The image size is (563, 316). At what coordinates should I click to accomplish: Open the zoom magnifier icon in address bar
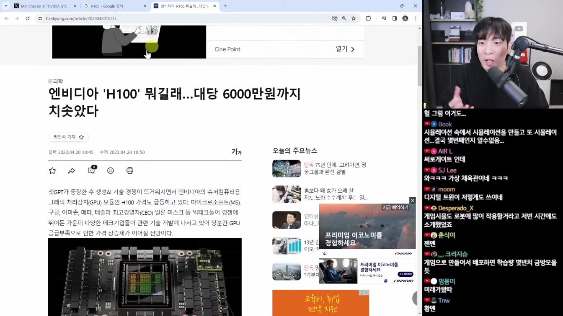344,18
